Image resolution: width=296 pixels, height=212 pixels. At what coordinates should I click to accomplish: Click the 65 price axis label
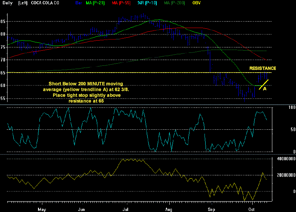(3, 73)
